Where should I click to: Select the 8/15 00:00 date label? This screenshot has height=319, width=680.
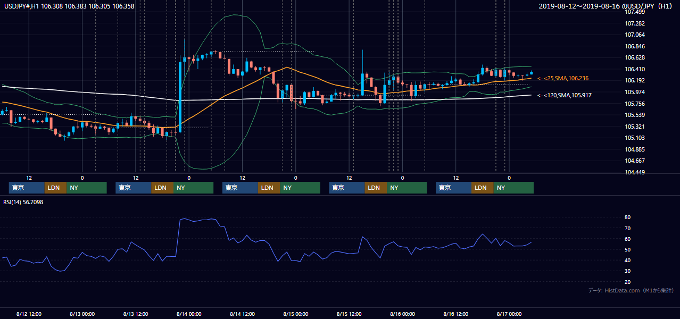pos(296,314)
